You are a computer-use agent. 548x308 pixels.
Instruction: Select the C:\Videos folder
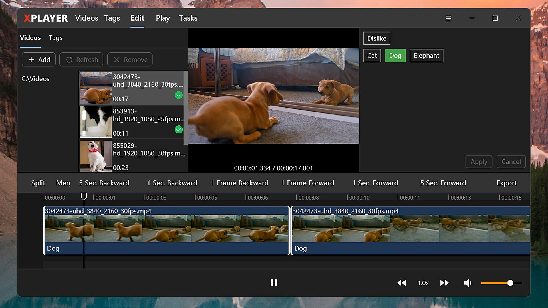coord(35,79)
